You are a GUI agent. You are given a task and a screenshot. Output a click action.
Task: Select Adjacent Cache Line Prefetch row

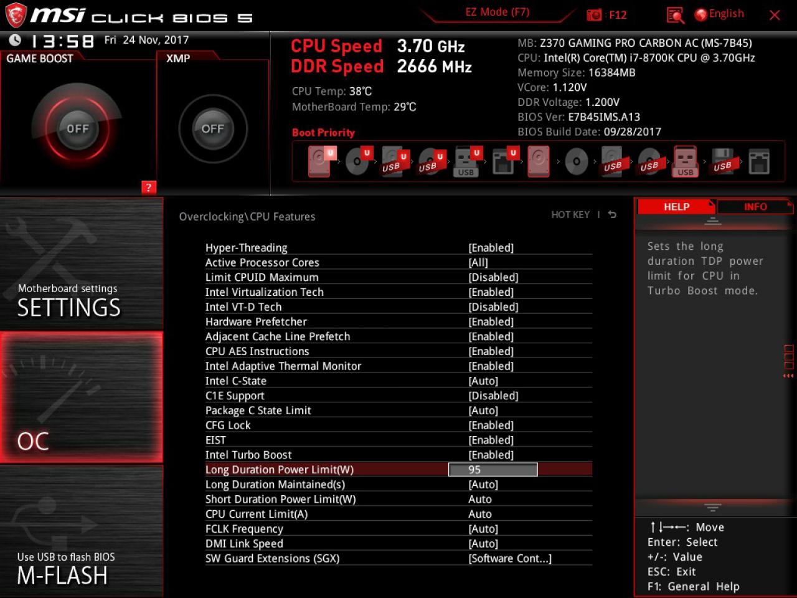point(398,337)
